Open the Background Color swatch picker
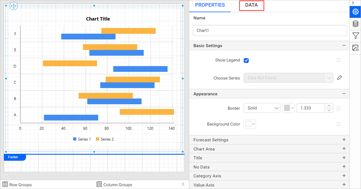Image resolution: width=361 pixels, height=189 pixels. click(x=250, y=124)
